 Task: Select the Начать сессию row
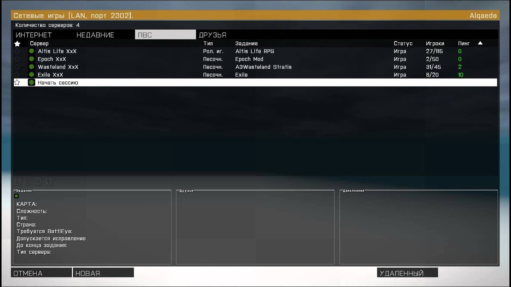tap(255, 83)
